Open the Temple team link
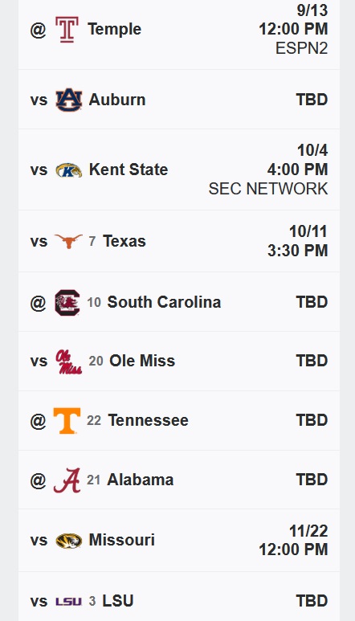Viewport: 355px width, 621px height. [x=114, y=29]
